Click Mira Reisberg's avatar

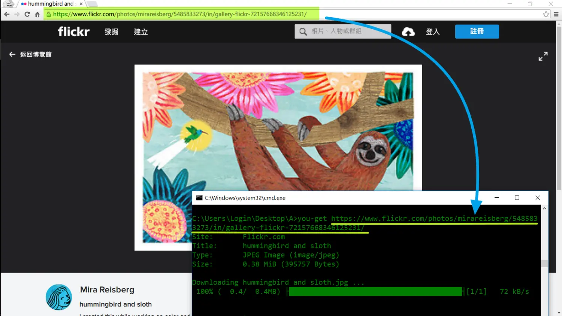pyautogui.click(x=59, y=297)
